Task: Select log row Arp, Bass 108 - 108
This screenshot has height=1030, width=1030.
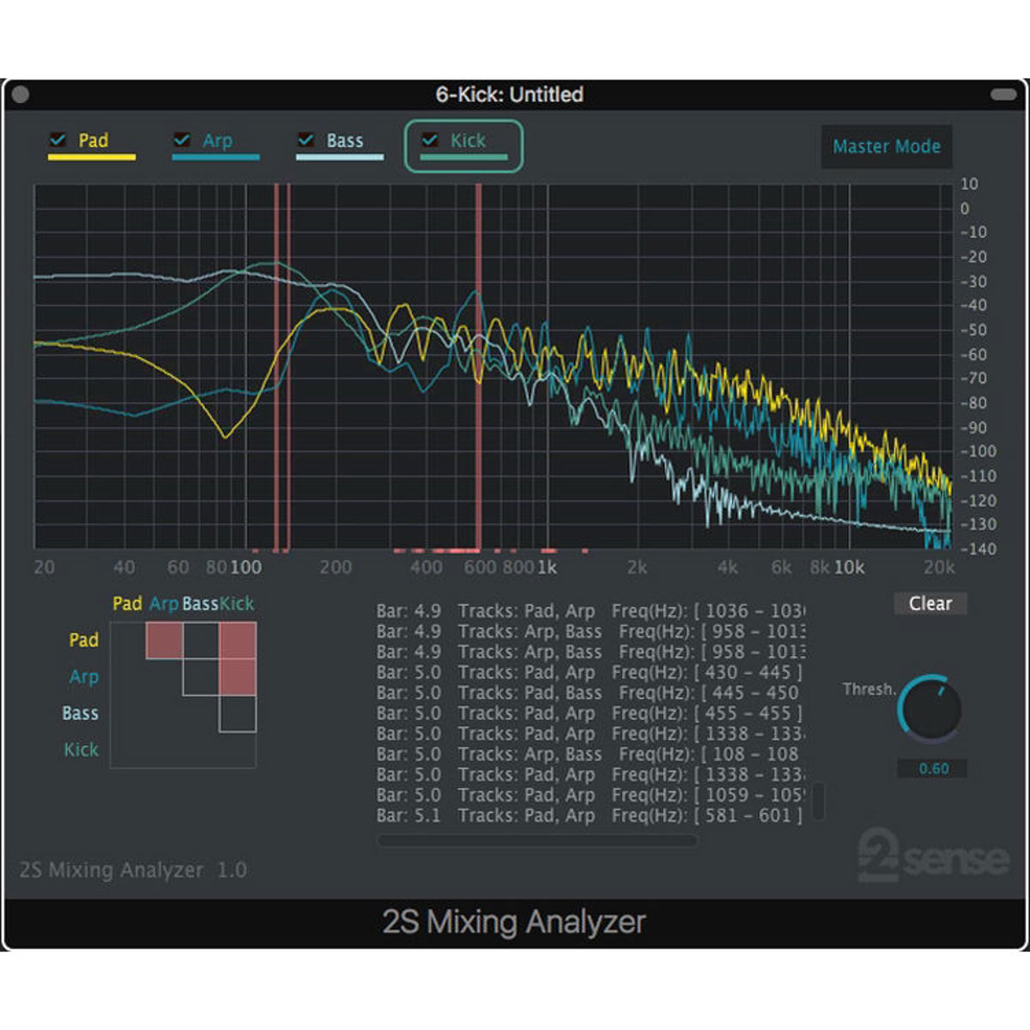Action: click(x=590, y=754)
